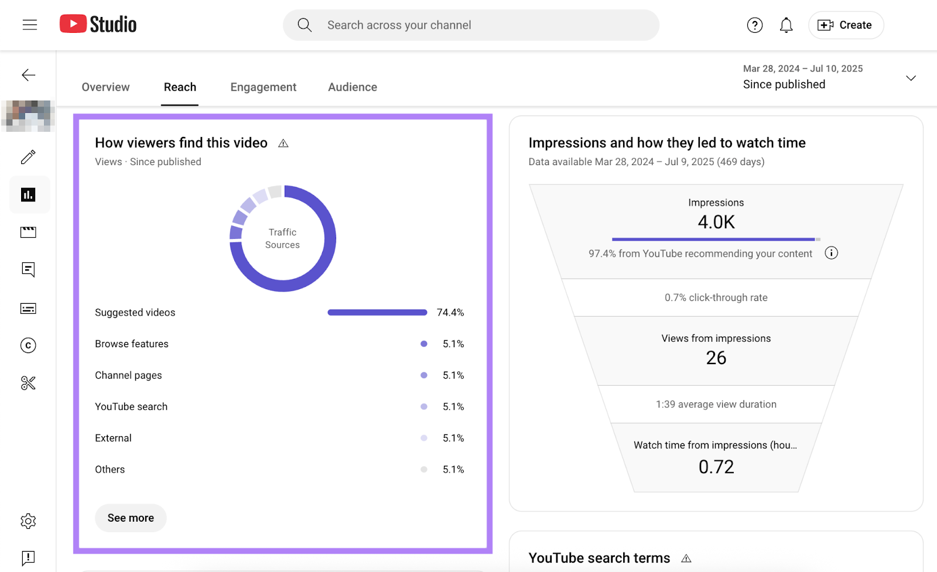Switch to the Audience tab
The height and width of the screenshot is (572, 937).
pos(352,87)
